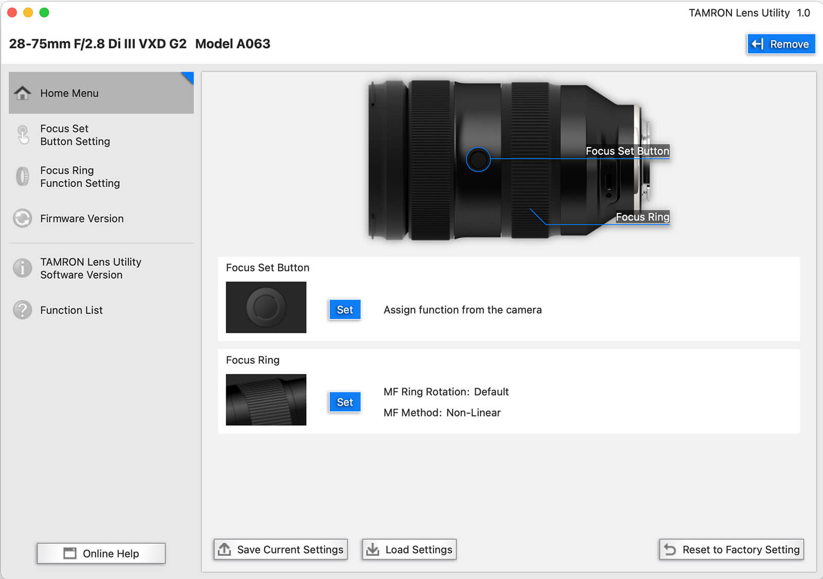Open Online Help
823x579 pixels.
click(101, 553)
